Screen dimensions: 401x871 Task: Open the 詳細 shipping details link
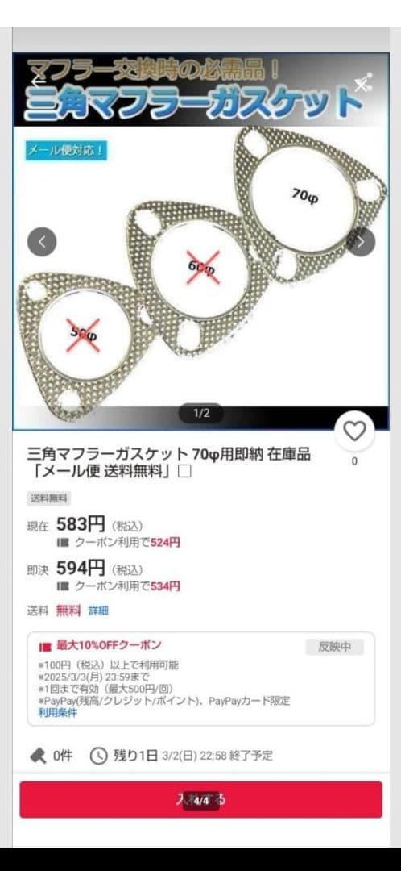click(99, 611)
